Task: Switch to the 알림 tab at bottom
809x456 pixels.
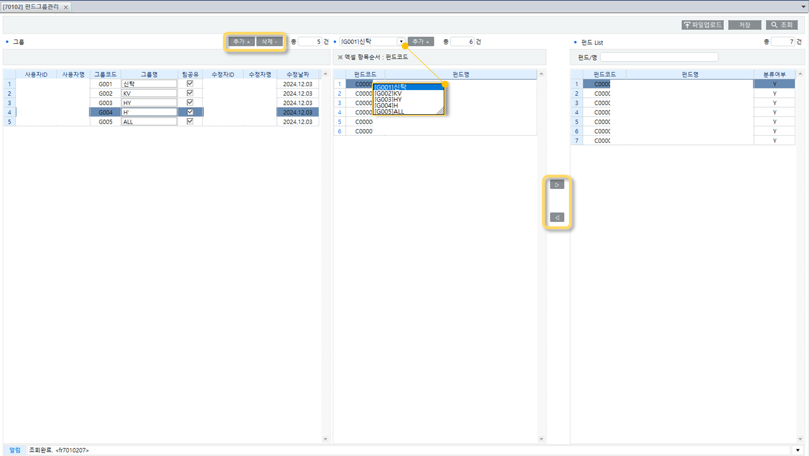Action: (x=15, y=450)
